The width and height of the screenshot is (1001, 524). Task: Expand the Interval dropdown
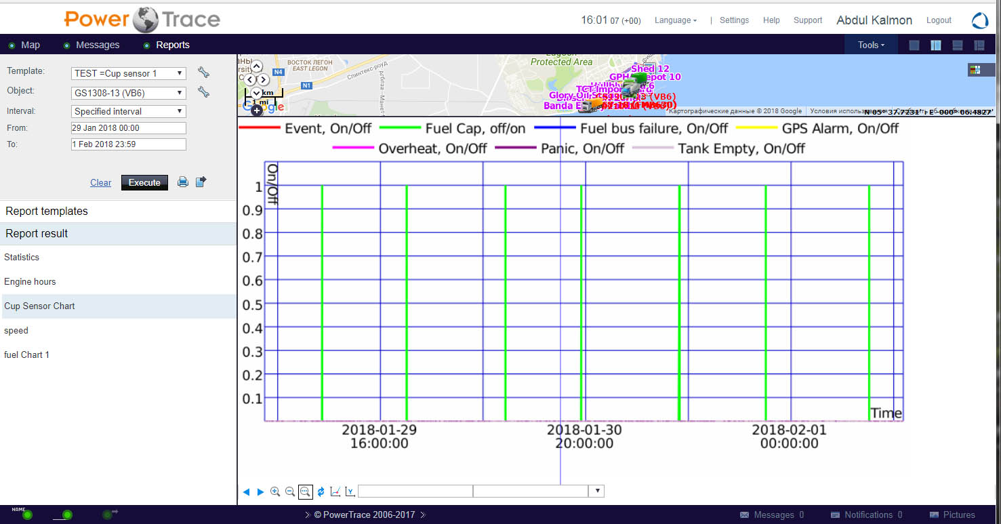pos(128,111)
